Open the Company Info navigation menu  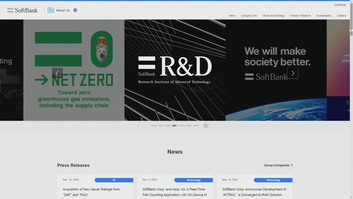[249, 15]
